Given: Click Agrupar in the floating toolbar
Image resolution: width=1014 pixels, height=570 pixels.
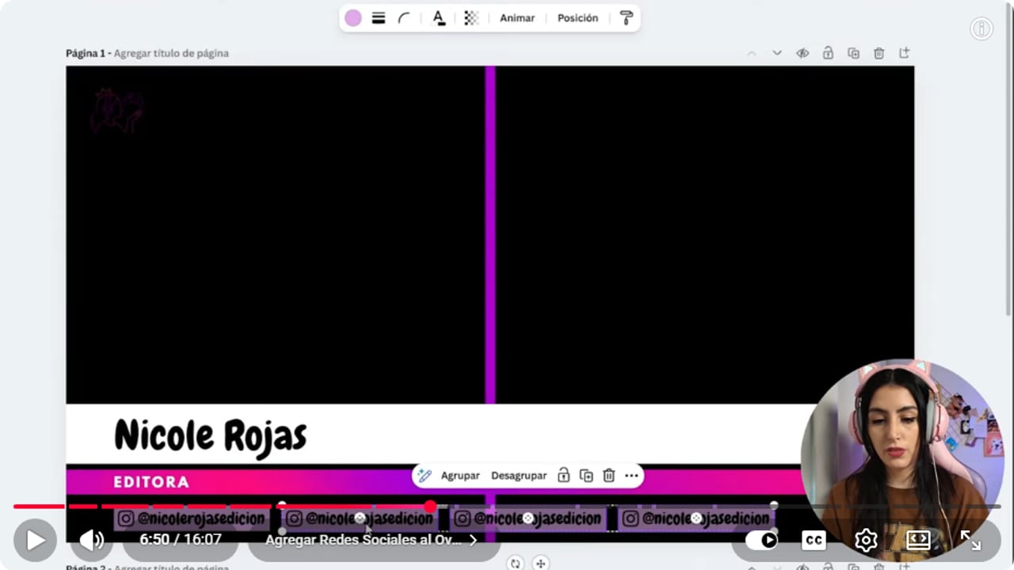Looking at the screenshot, I should coord(460,476).
